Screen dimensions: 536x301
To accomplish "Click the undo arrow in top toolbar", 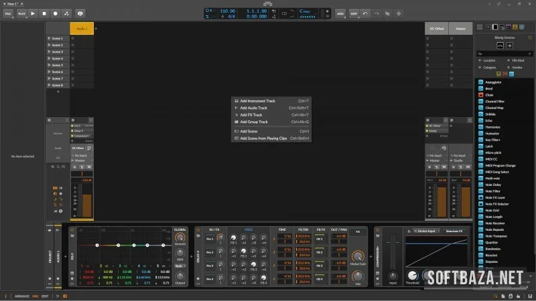I will (365, 13).
